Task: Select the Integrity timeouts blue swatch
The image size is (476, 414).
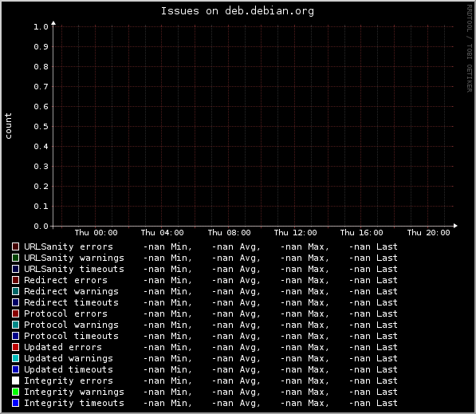Action: click(x=15, y=403)
